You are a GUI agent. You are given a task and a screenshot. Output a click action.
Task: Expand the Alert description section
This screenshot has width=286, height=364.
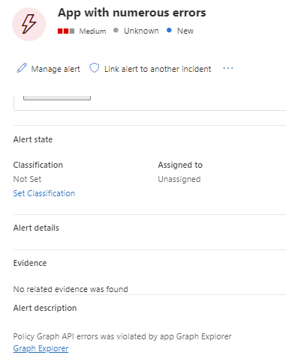point(45,308)
